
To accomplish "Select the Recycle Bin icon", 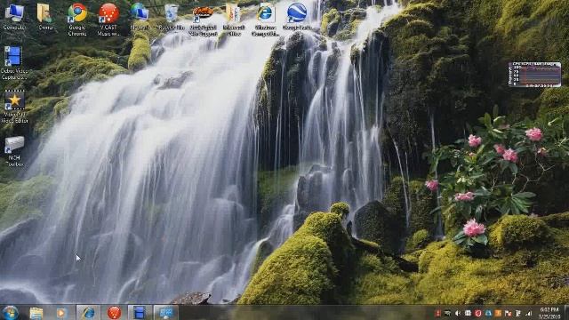I will click(172, 16).
